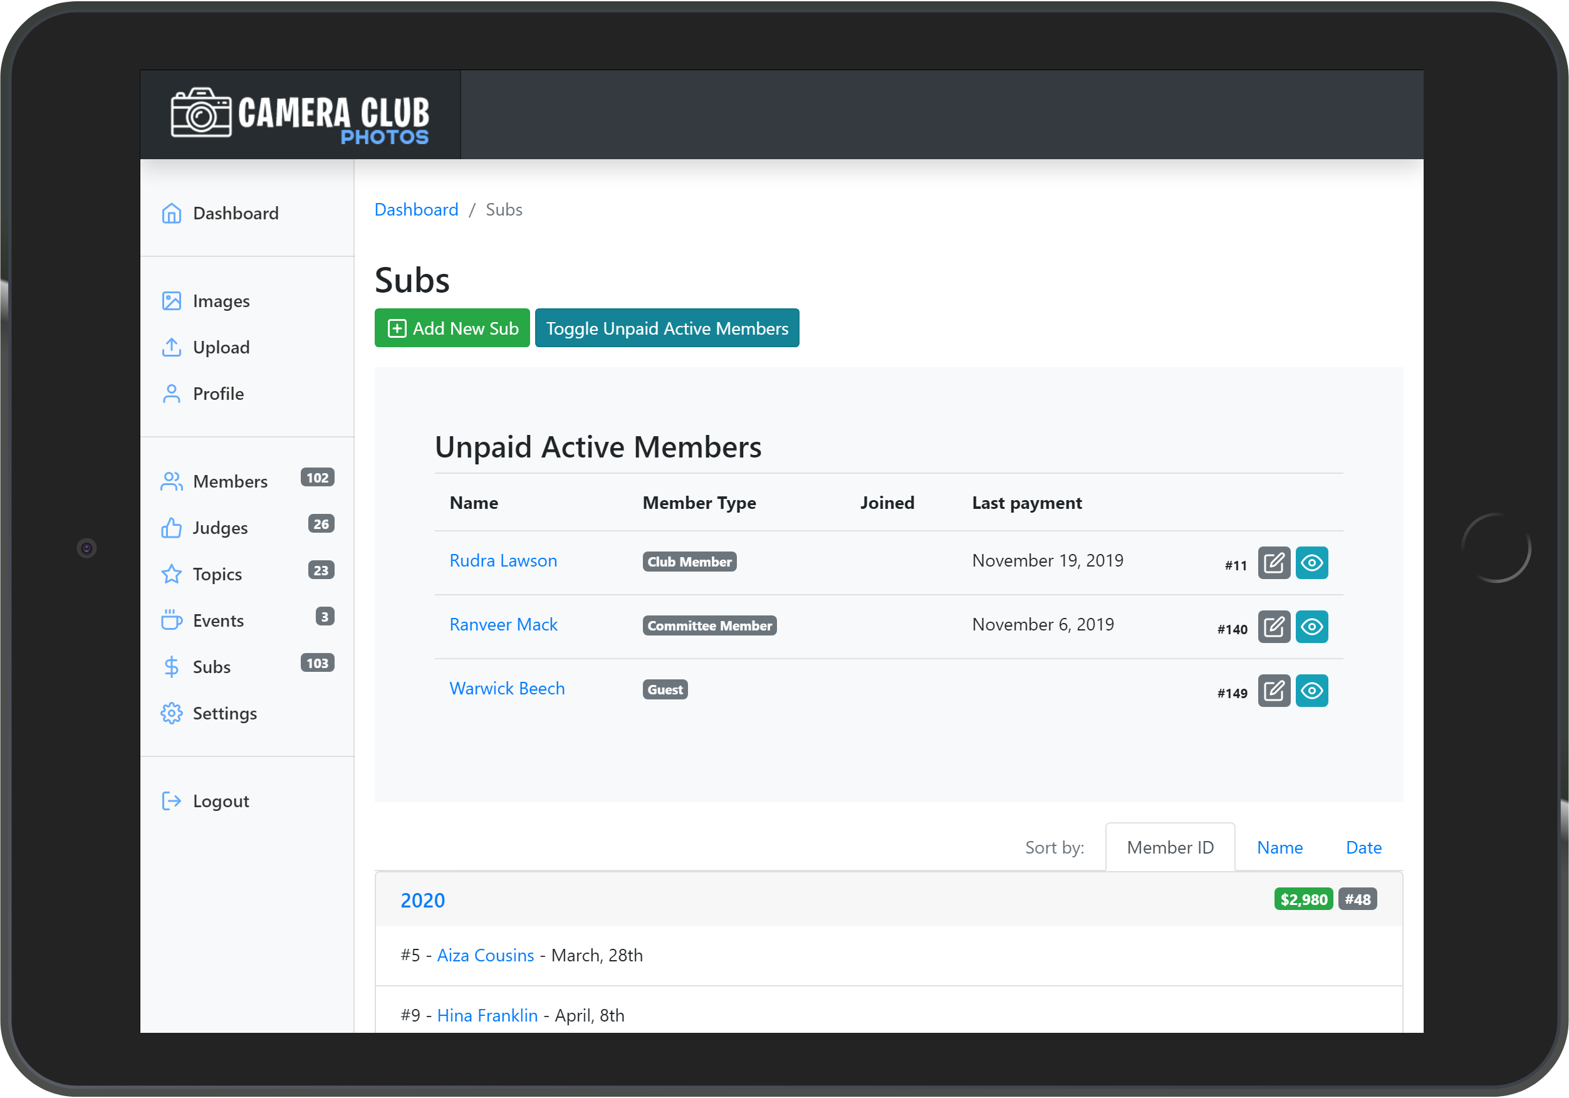The image size is (1569, 1098).
Task: Click the Camera Club Photos logo
Action: [x=300, y=115]
